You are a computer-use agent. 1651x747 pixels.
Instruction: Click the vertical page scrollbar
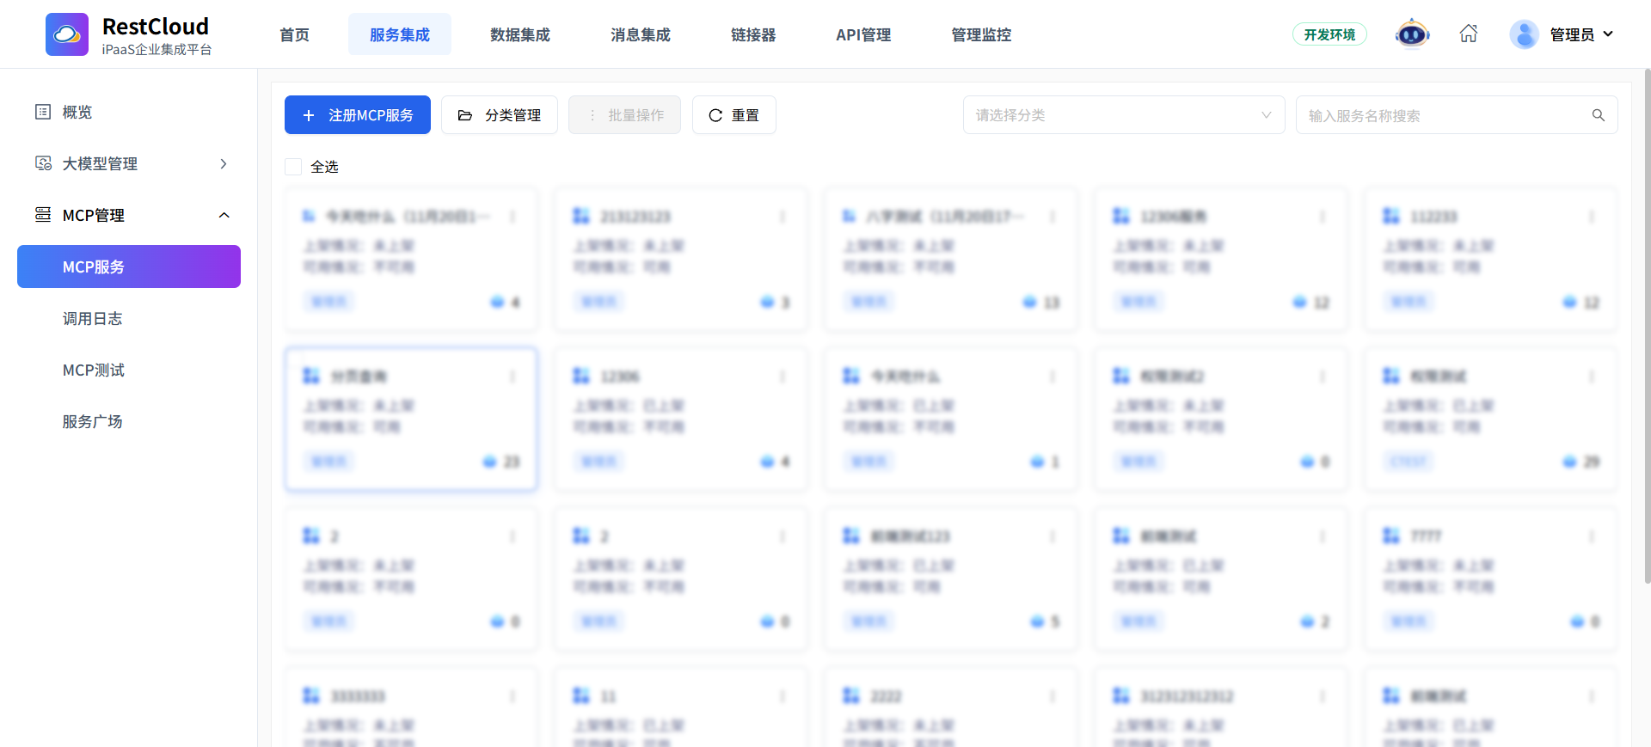tap(1647, 327)
